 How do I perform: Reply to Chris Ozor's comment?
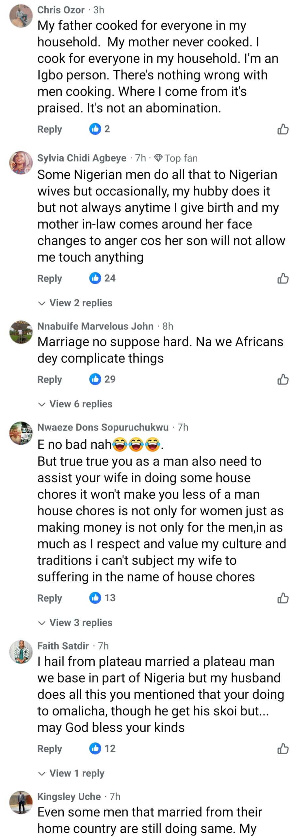click(x=50, y=129)
